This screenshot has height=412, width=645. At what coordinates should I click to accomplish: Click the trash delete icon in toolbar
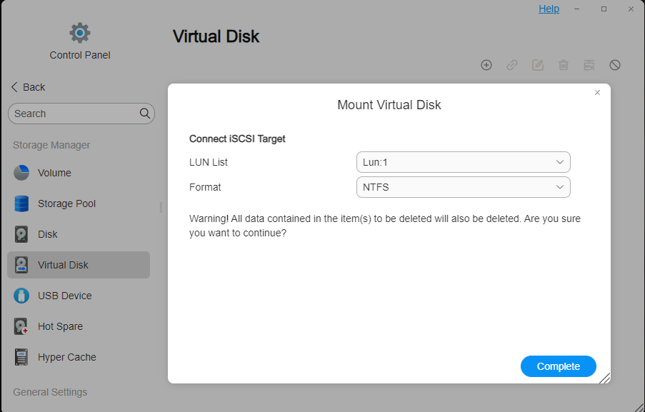click(x=564, y=65)
